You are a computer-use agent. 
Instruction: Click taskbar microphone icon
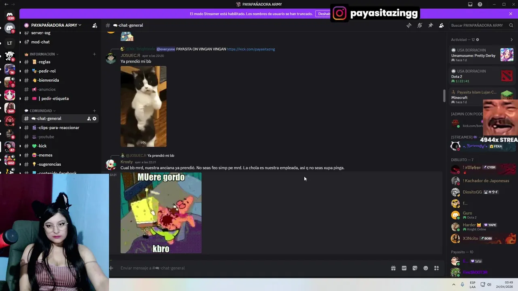coord(462,285)
